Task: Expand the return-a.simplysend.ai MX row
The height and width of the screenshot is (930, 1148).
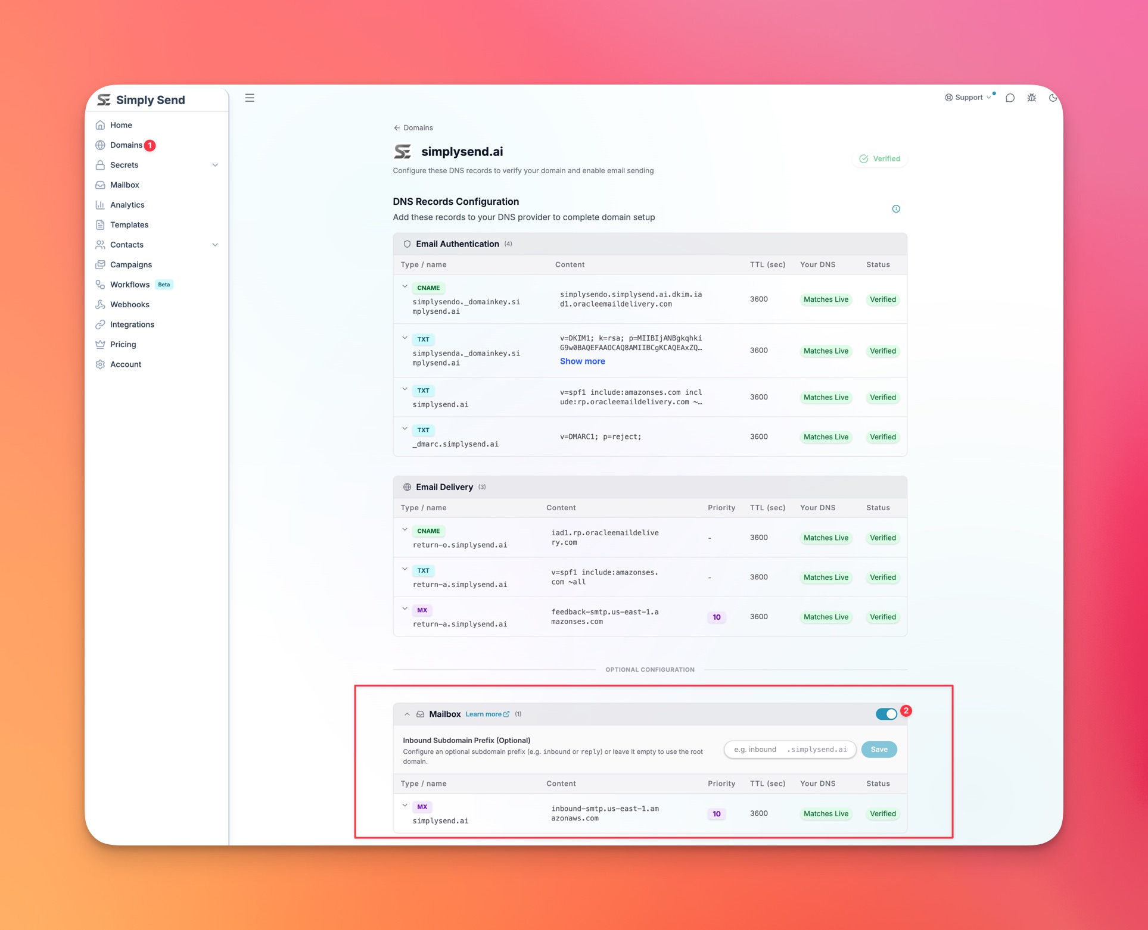Action: click(405, 608)
